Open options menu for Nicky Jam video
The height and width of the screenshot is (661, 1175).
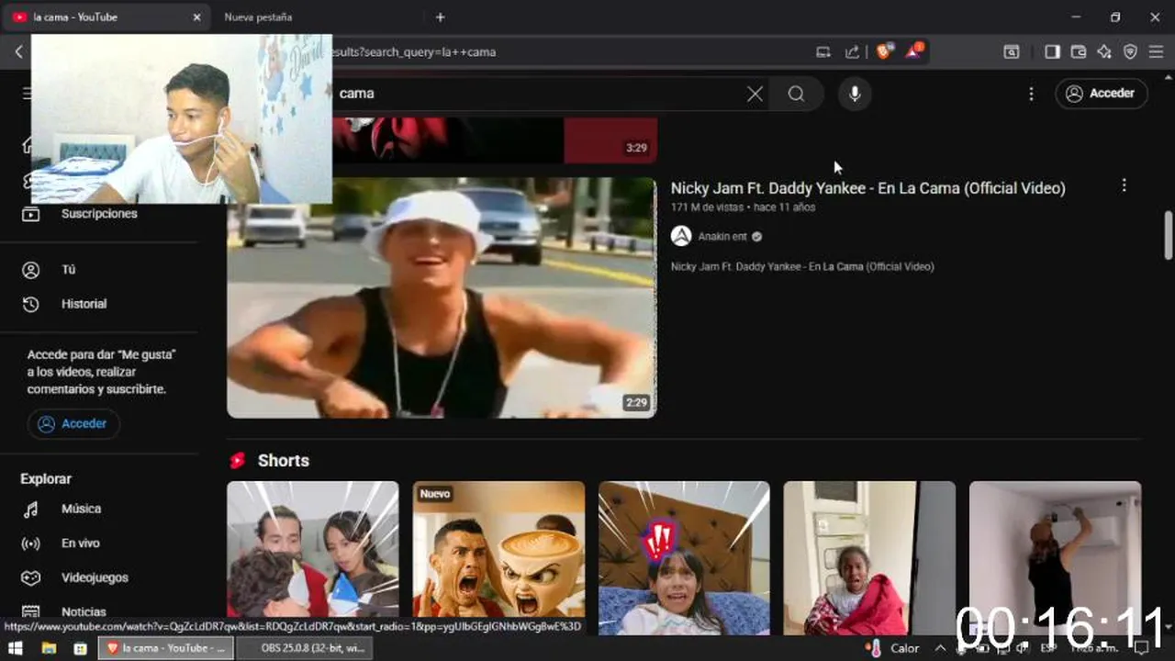tap(1124, 185)
